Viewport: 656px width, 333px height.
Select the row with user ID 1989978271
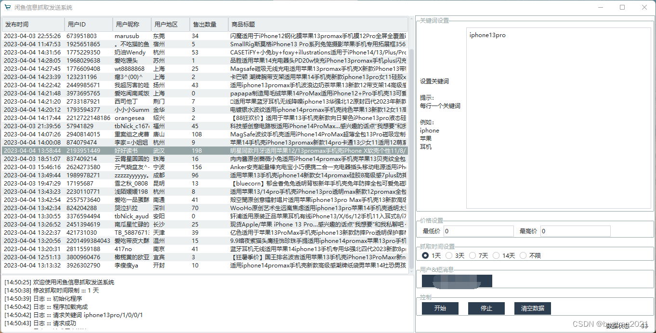205,175
